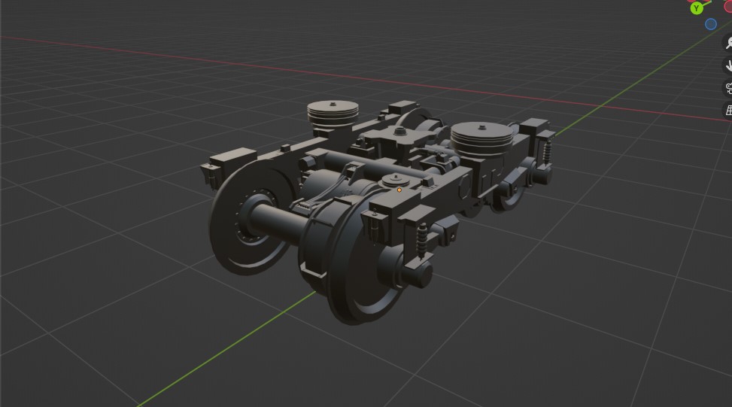Click the green Y axis gizmo handle
This screenshot has width=732, height=407.
pyautogui.click(x=697, y=8)
